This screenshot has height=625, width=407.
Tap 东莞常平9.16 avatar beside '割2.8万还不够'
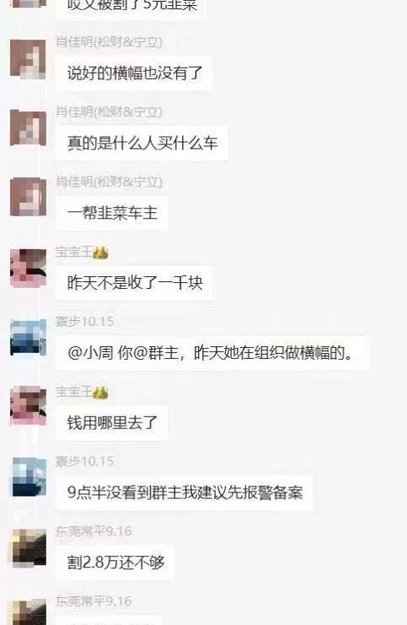click(29, 547)
